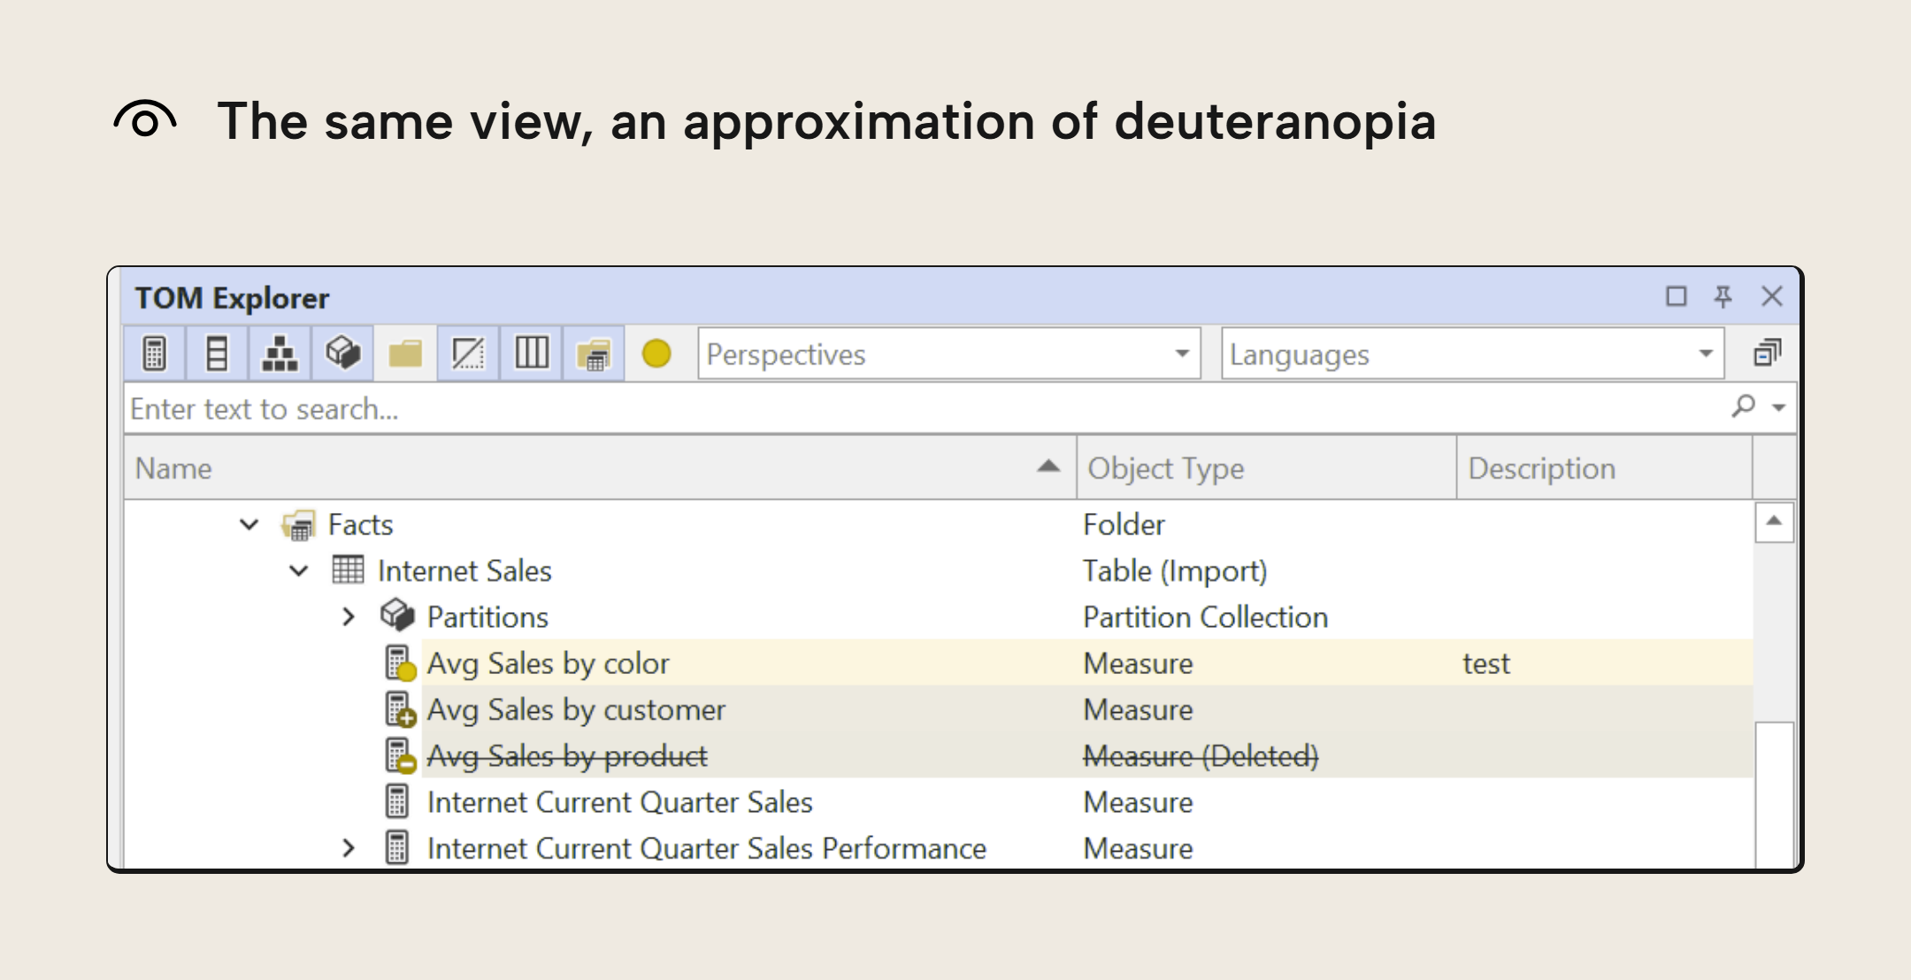
Task: Click 'Table (Import)' object type cell
Action: (1175, 570)
